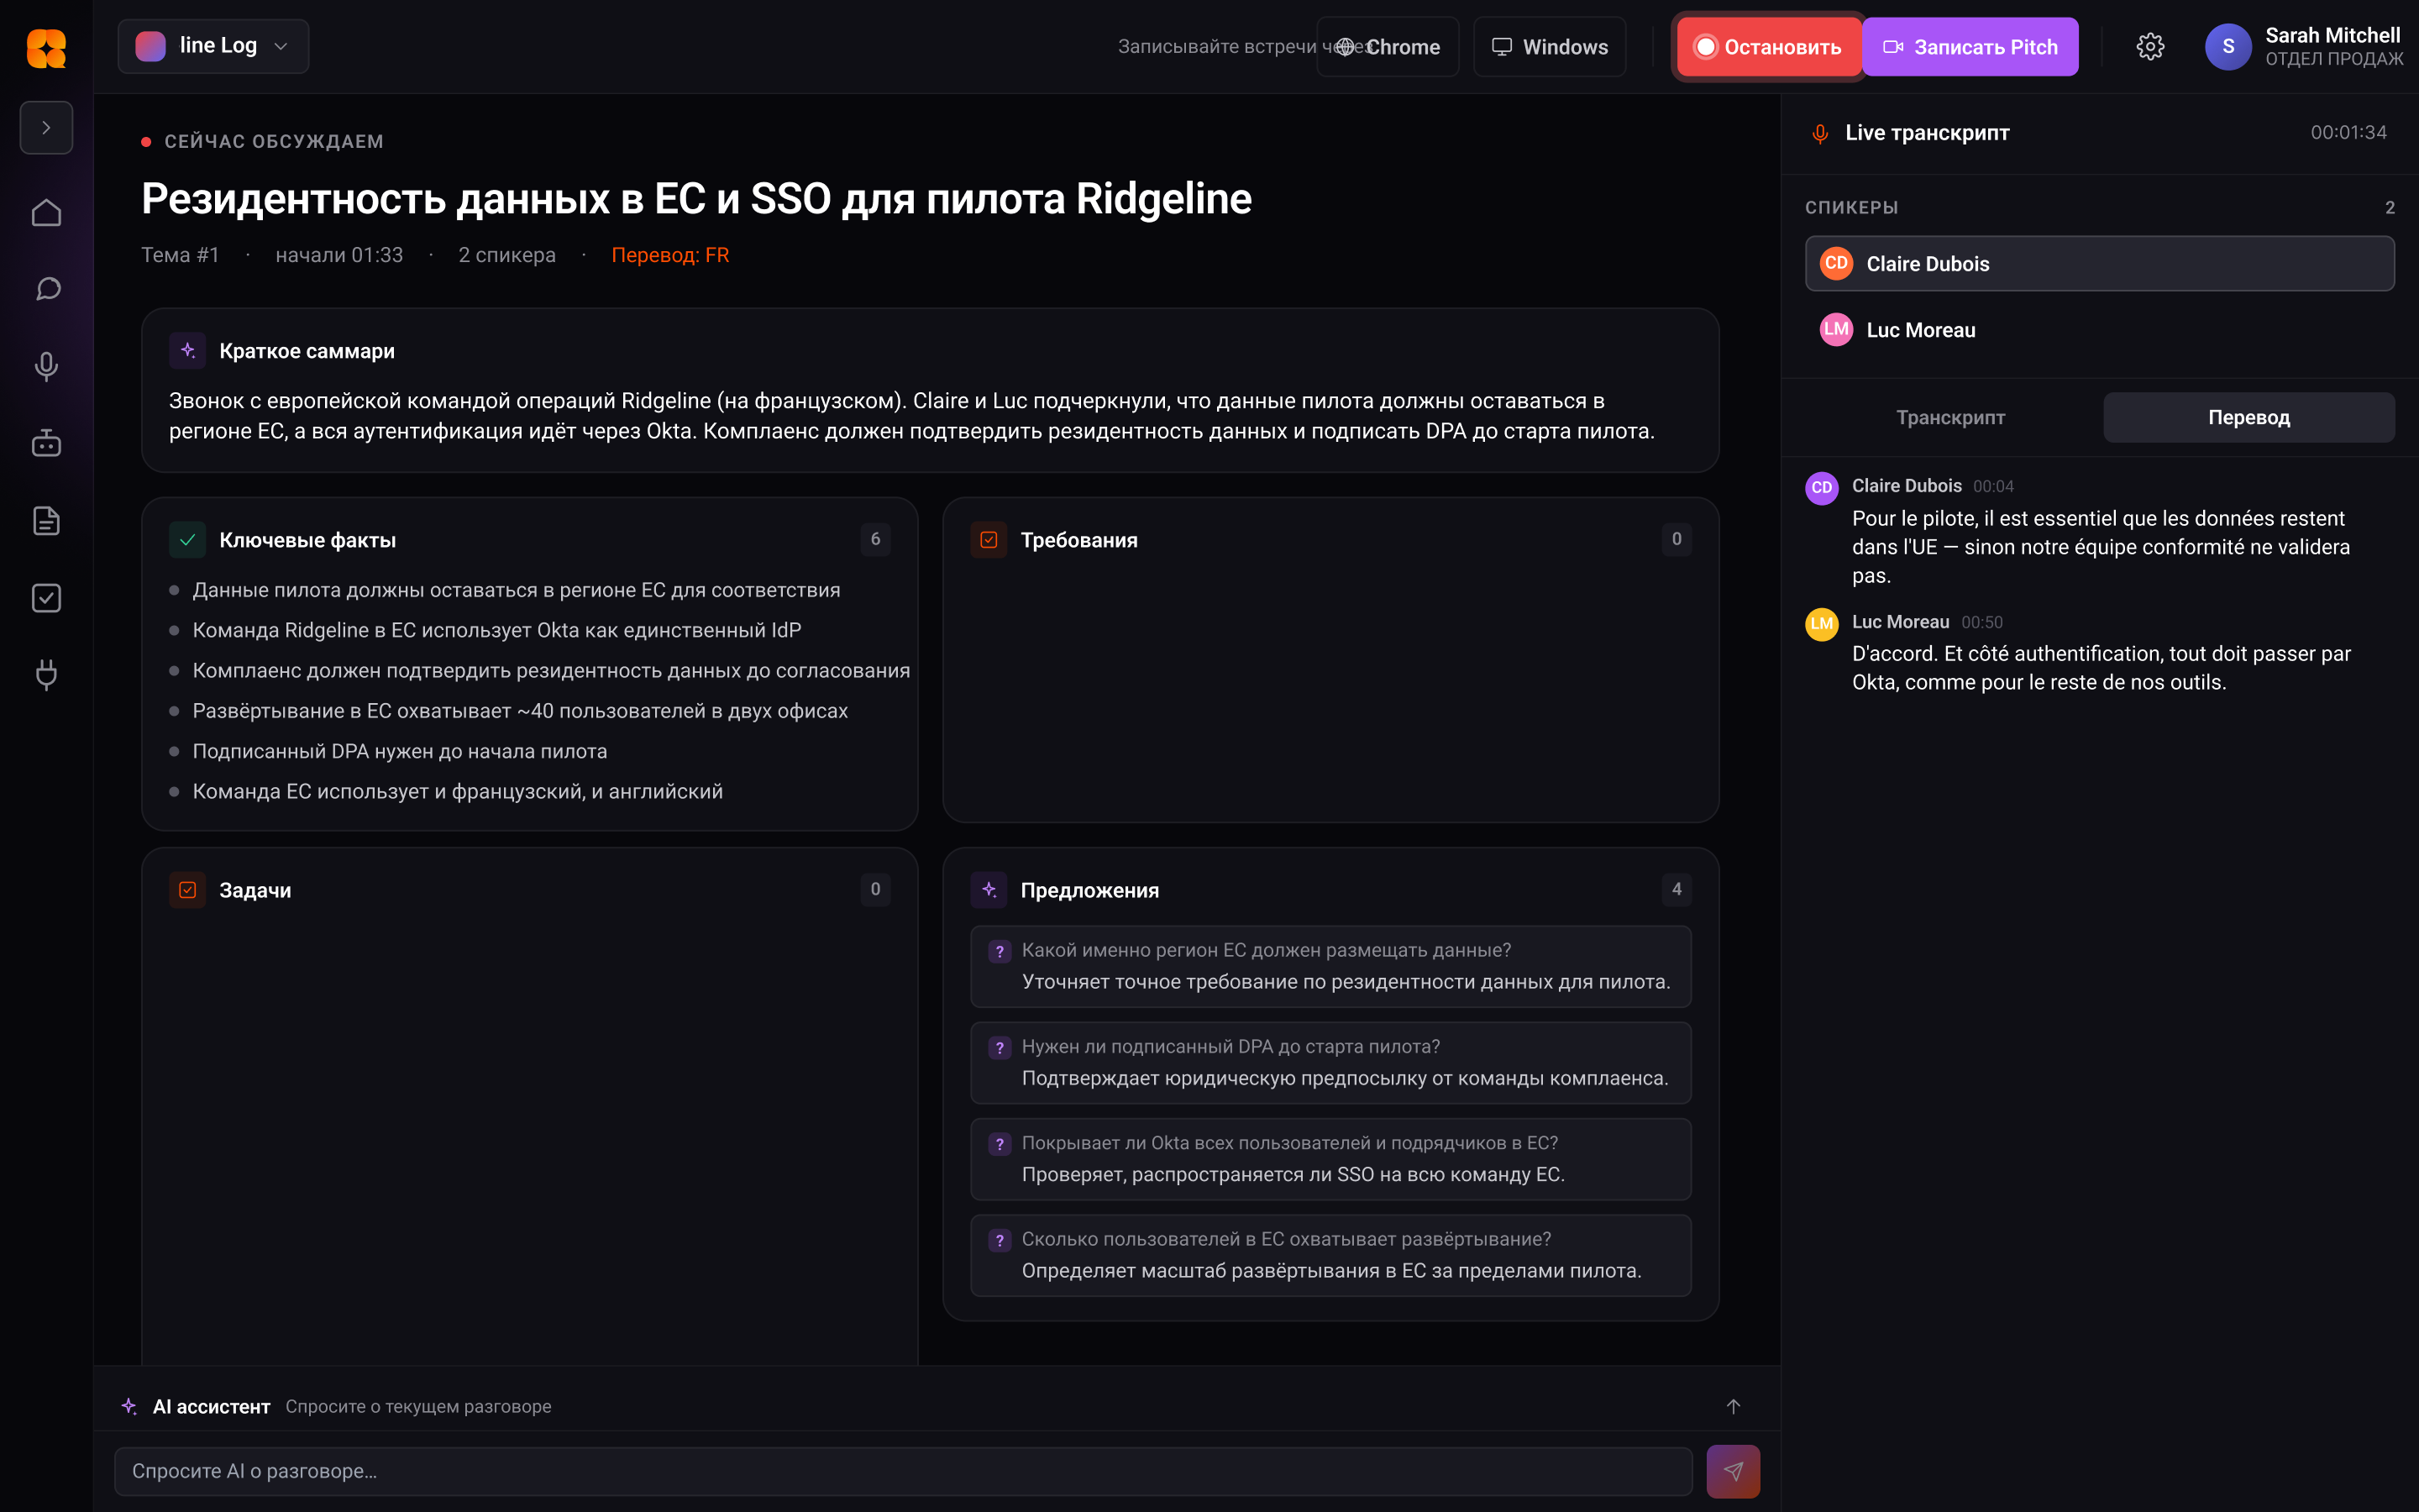Open the documents sidebar icon
The image size is (2419, 1512).
click(46, 520)
